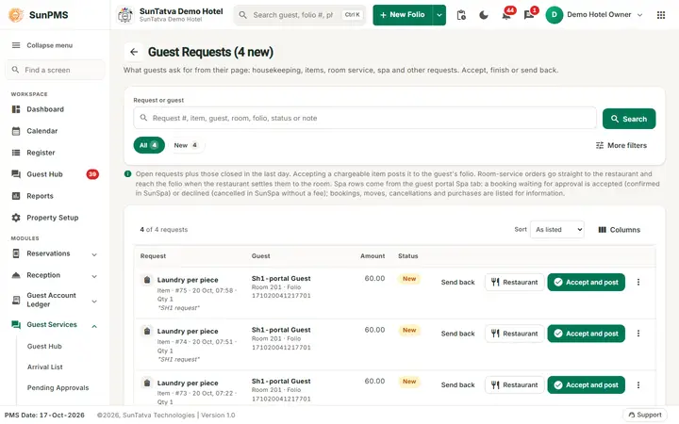Click the info icon beside Open requests note
The width and height of the screenshot is (679, 424).
click(127, 174)
